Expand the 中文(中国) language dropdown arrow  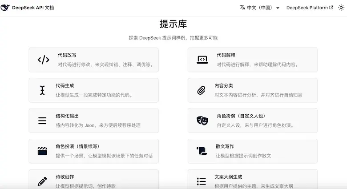click(278, 8)
